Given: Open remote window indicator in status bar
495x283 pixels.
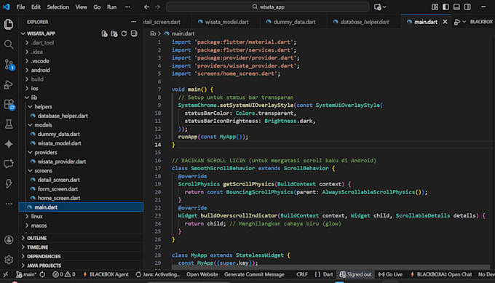Looking at the screenshot, I should tap(6, 274).
